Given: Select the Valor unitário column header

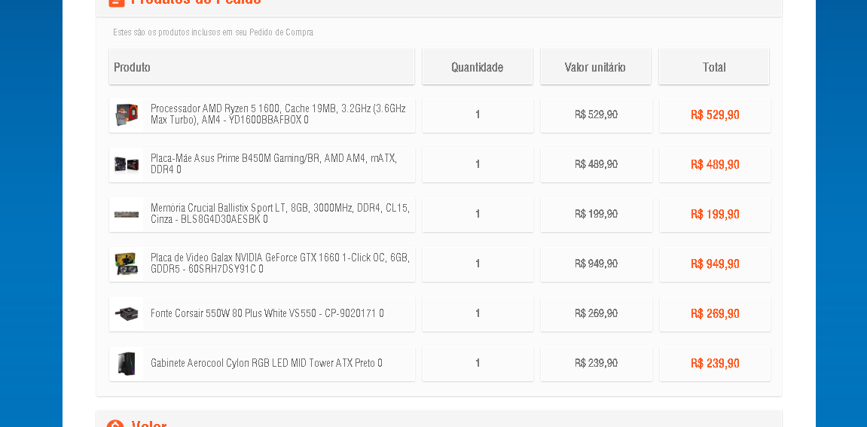Looking at the screenshot, I should tap(596, 67).
